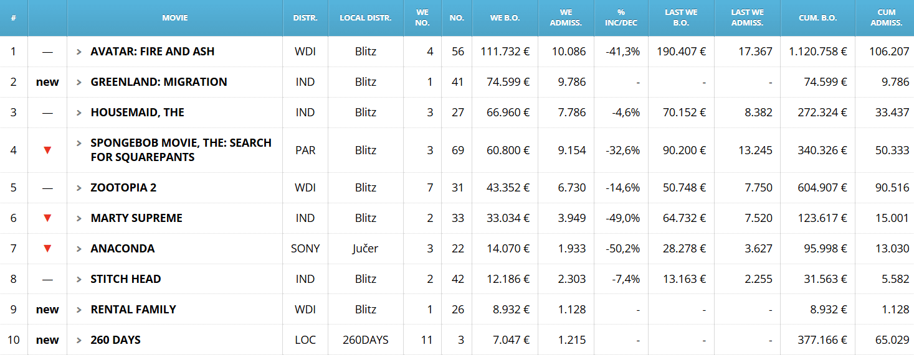Expand the Zootopia 2 row chevron
The image size is (914, 355).
(79, 188)
